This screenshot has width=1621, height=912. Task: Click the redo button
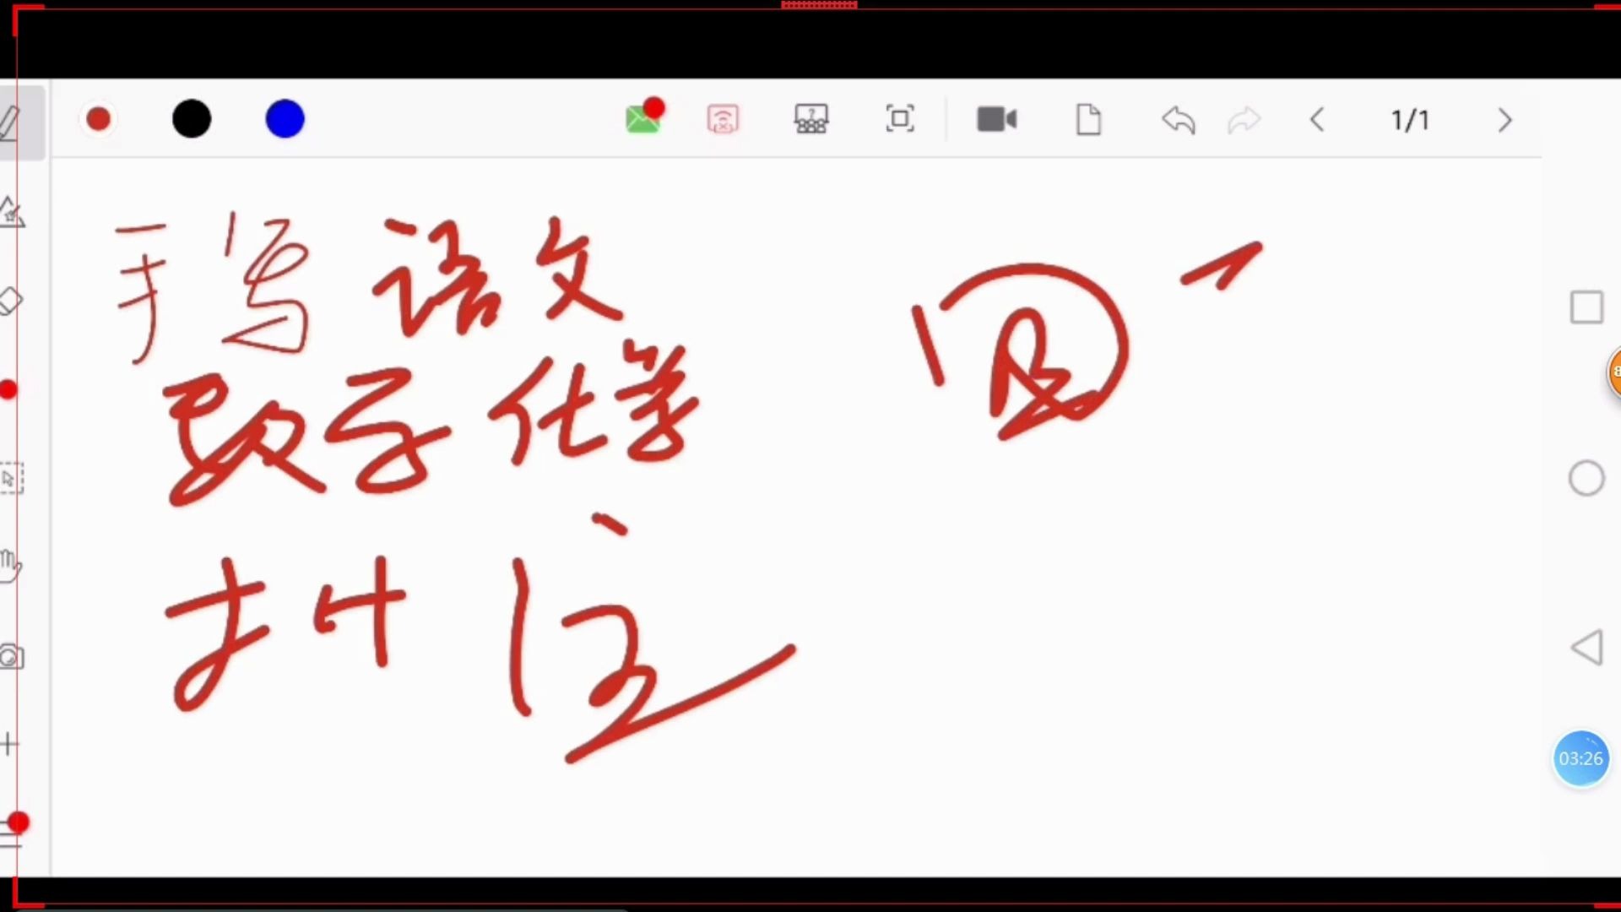[1244, 119]
